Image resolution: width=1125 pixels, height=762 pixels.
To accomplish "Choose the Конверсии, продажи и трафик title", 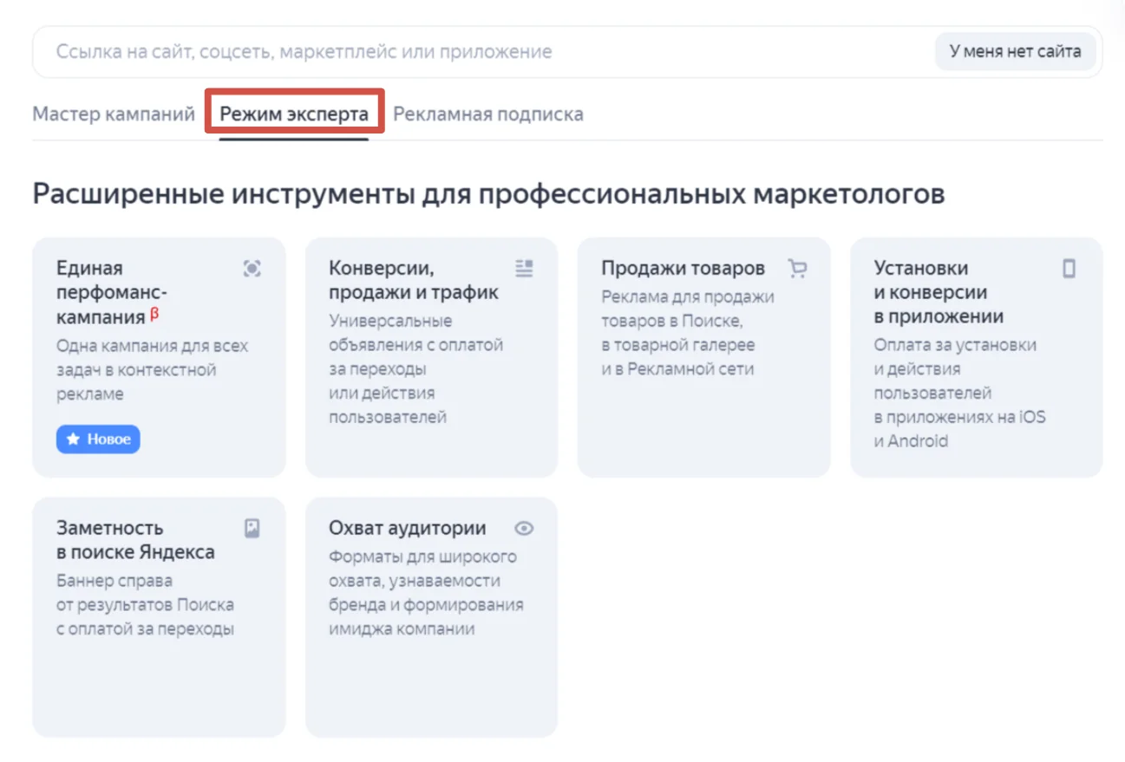I will coord(414,280).
